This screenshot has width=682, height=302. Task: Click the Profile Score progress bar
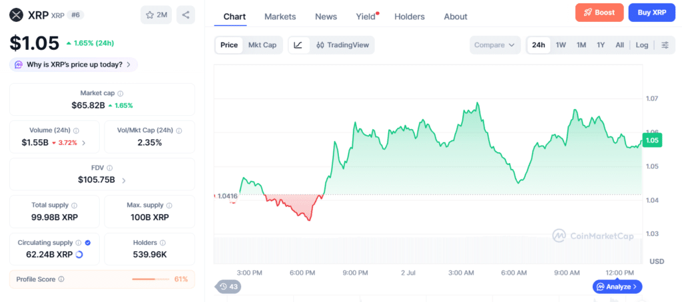(x=151, y=279)
